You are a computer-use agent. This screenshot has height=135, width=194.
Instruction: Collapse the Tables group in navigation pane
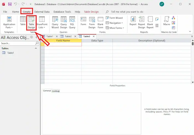[x=36, y=48]
